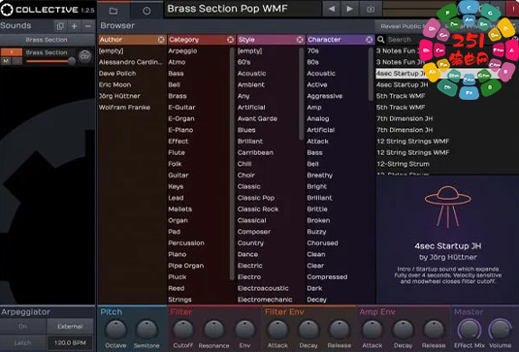This screenshot has height=352, width=519.
Task: Select author Dave Polich
Action: coord(117,74)
